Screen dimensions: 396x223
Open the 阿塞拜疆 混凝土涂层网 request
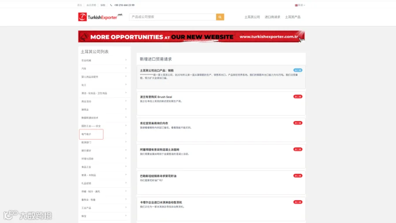click(x=159, y=150)
